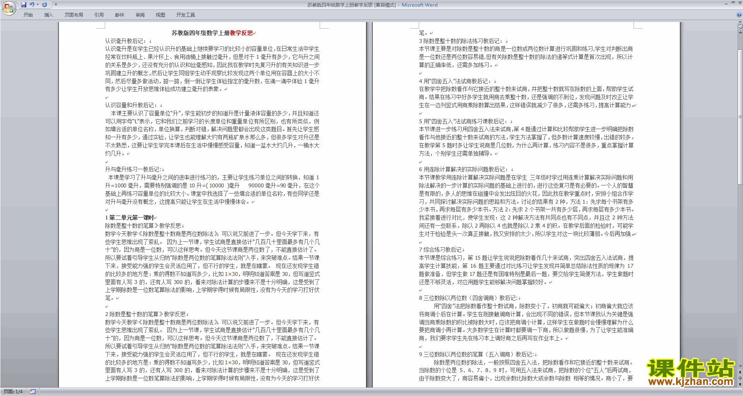Viewport: 743px width, 396px height.
Task: Redo or repeat the last action
Action: [45, 5]
